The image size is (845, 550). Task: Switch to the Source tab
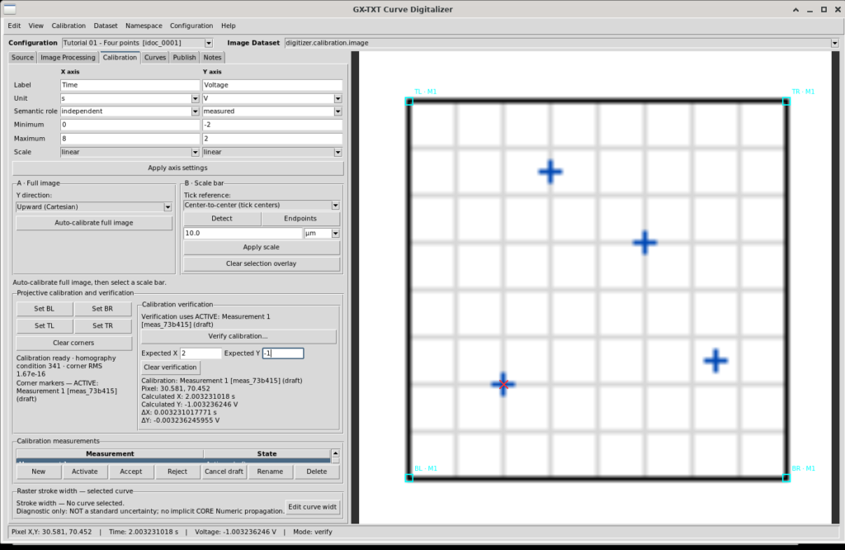(22, 58)
